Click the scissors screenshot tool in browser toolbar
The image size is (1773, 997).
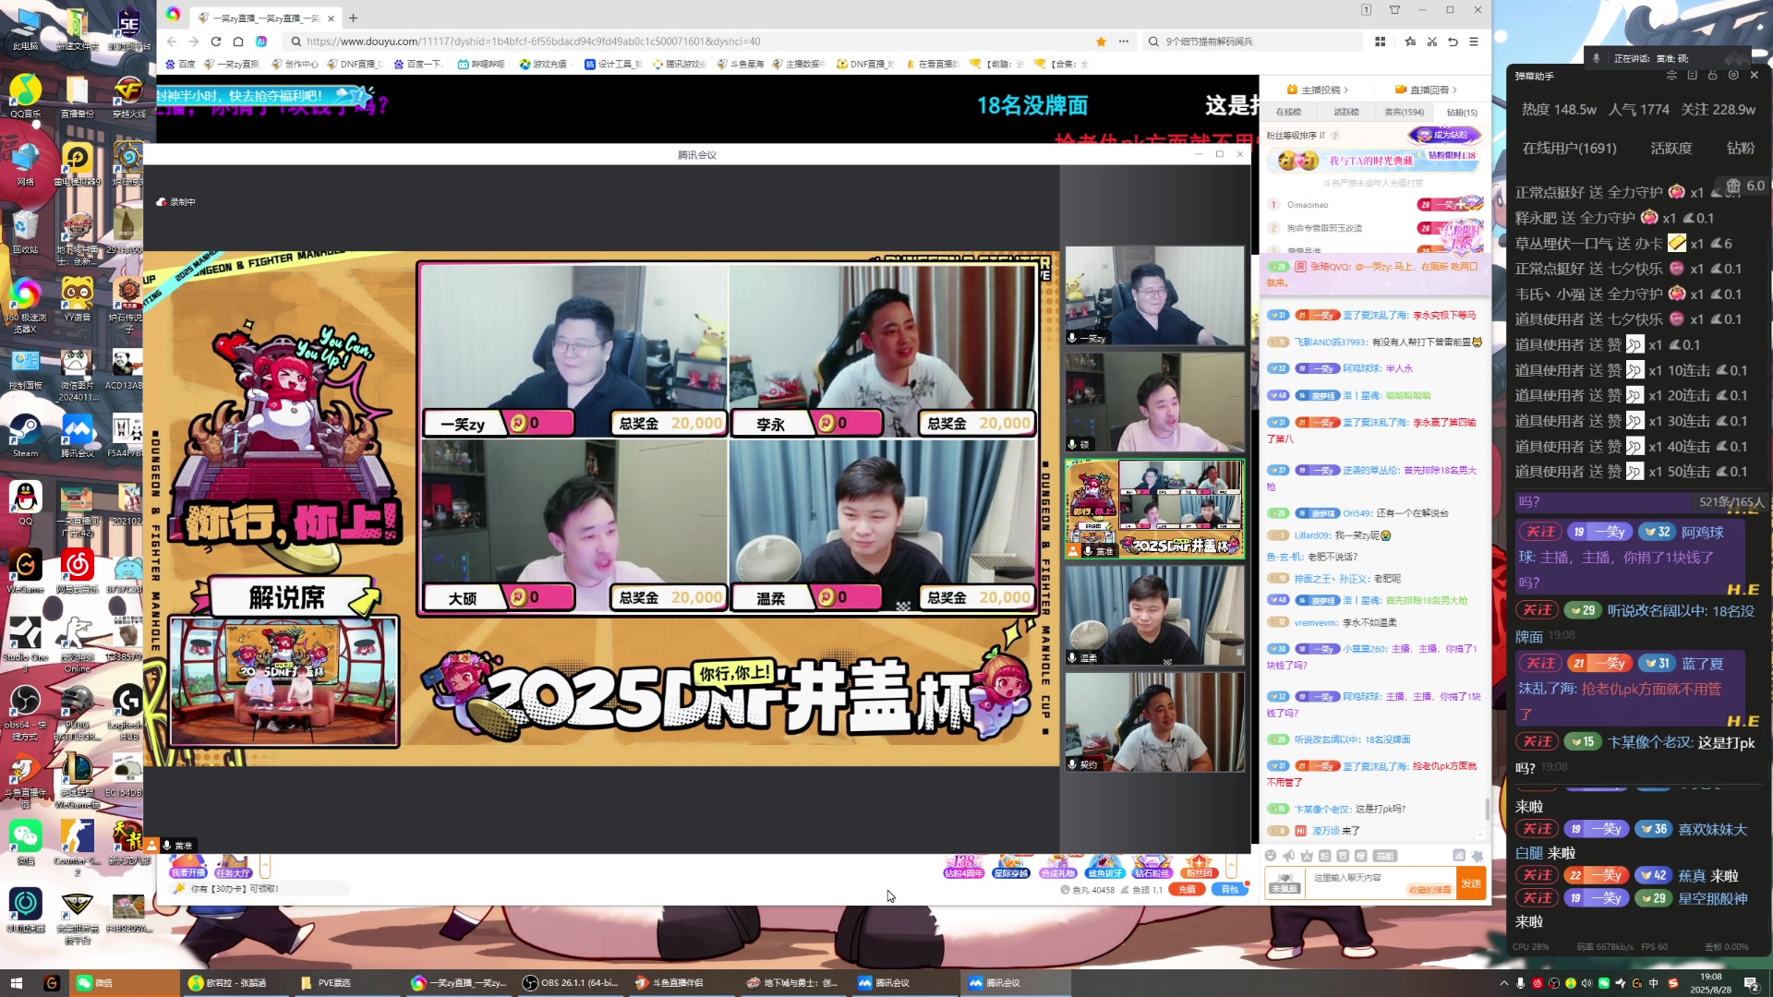pyautogui.click(x=1431, y=42)
